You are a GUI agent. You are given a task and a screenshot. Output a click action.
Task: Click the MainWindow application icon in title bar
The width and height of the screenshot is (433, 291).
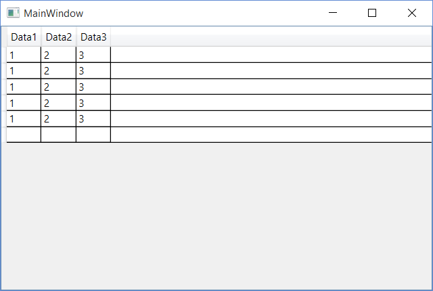(x=13, y=13)
